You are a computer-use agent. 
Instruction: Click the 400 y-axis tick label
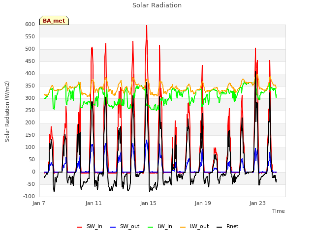(x=30, y=73)
